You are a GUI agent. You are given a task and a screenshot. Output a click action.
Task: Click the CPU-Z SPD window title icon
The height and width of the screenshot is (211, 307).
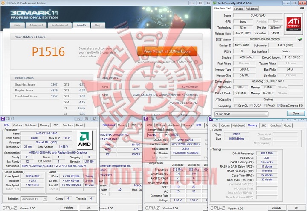pos(146,119)
